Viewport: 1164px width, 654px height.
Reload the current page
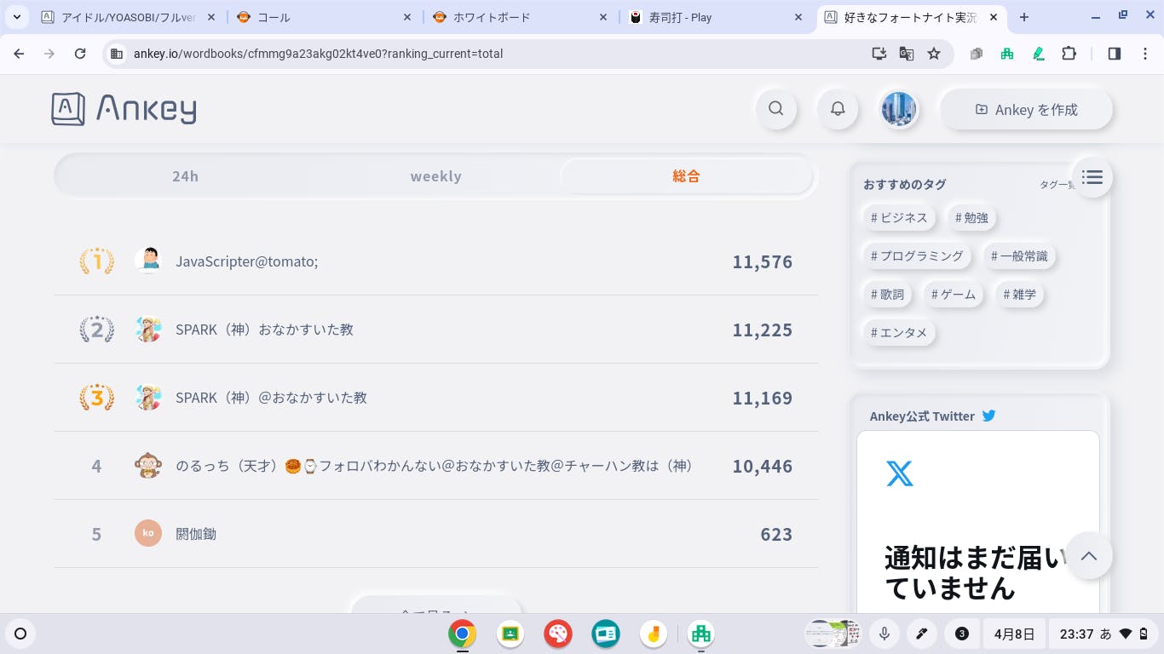[x=80, y=54]
